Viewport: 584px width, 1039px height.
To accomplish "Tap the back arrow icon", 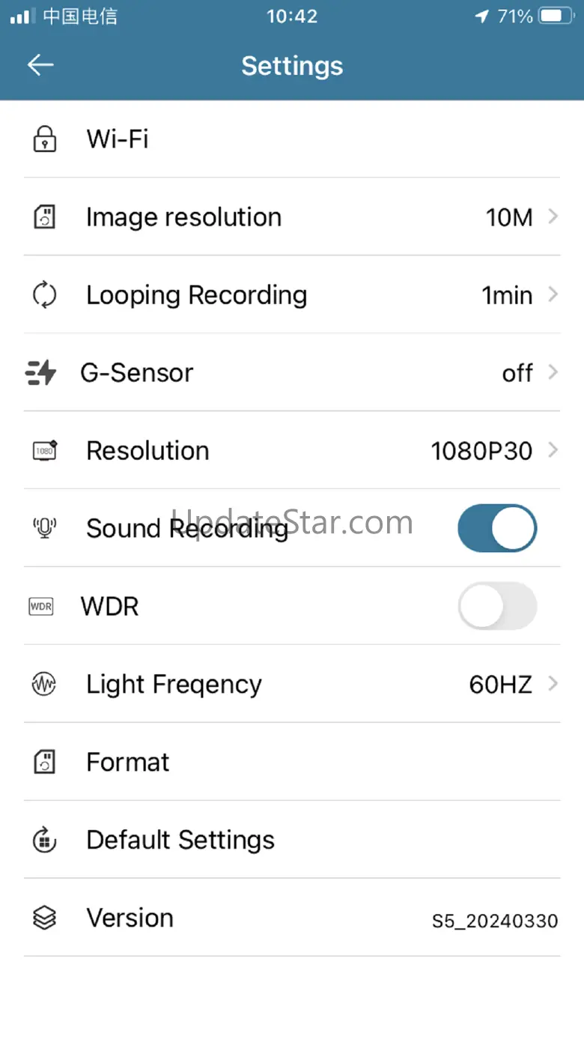I will pos(40,65).
